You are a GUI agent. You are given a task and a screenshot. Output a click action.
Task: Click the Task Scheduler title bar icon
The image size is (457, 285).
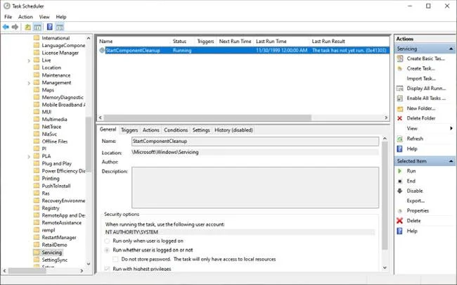pyautogui.click(x=6, y=6)
